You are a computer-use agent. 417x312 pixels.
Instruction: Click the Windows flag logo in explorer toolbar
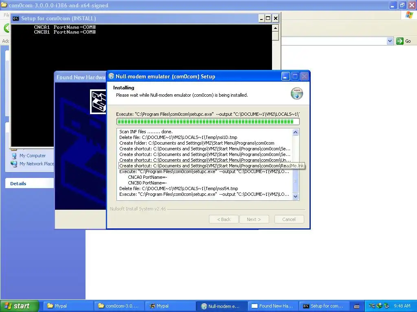[409, 15]
